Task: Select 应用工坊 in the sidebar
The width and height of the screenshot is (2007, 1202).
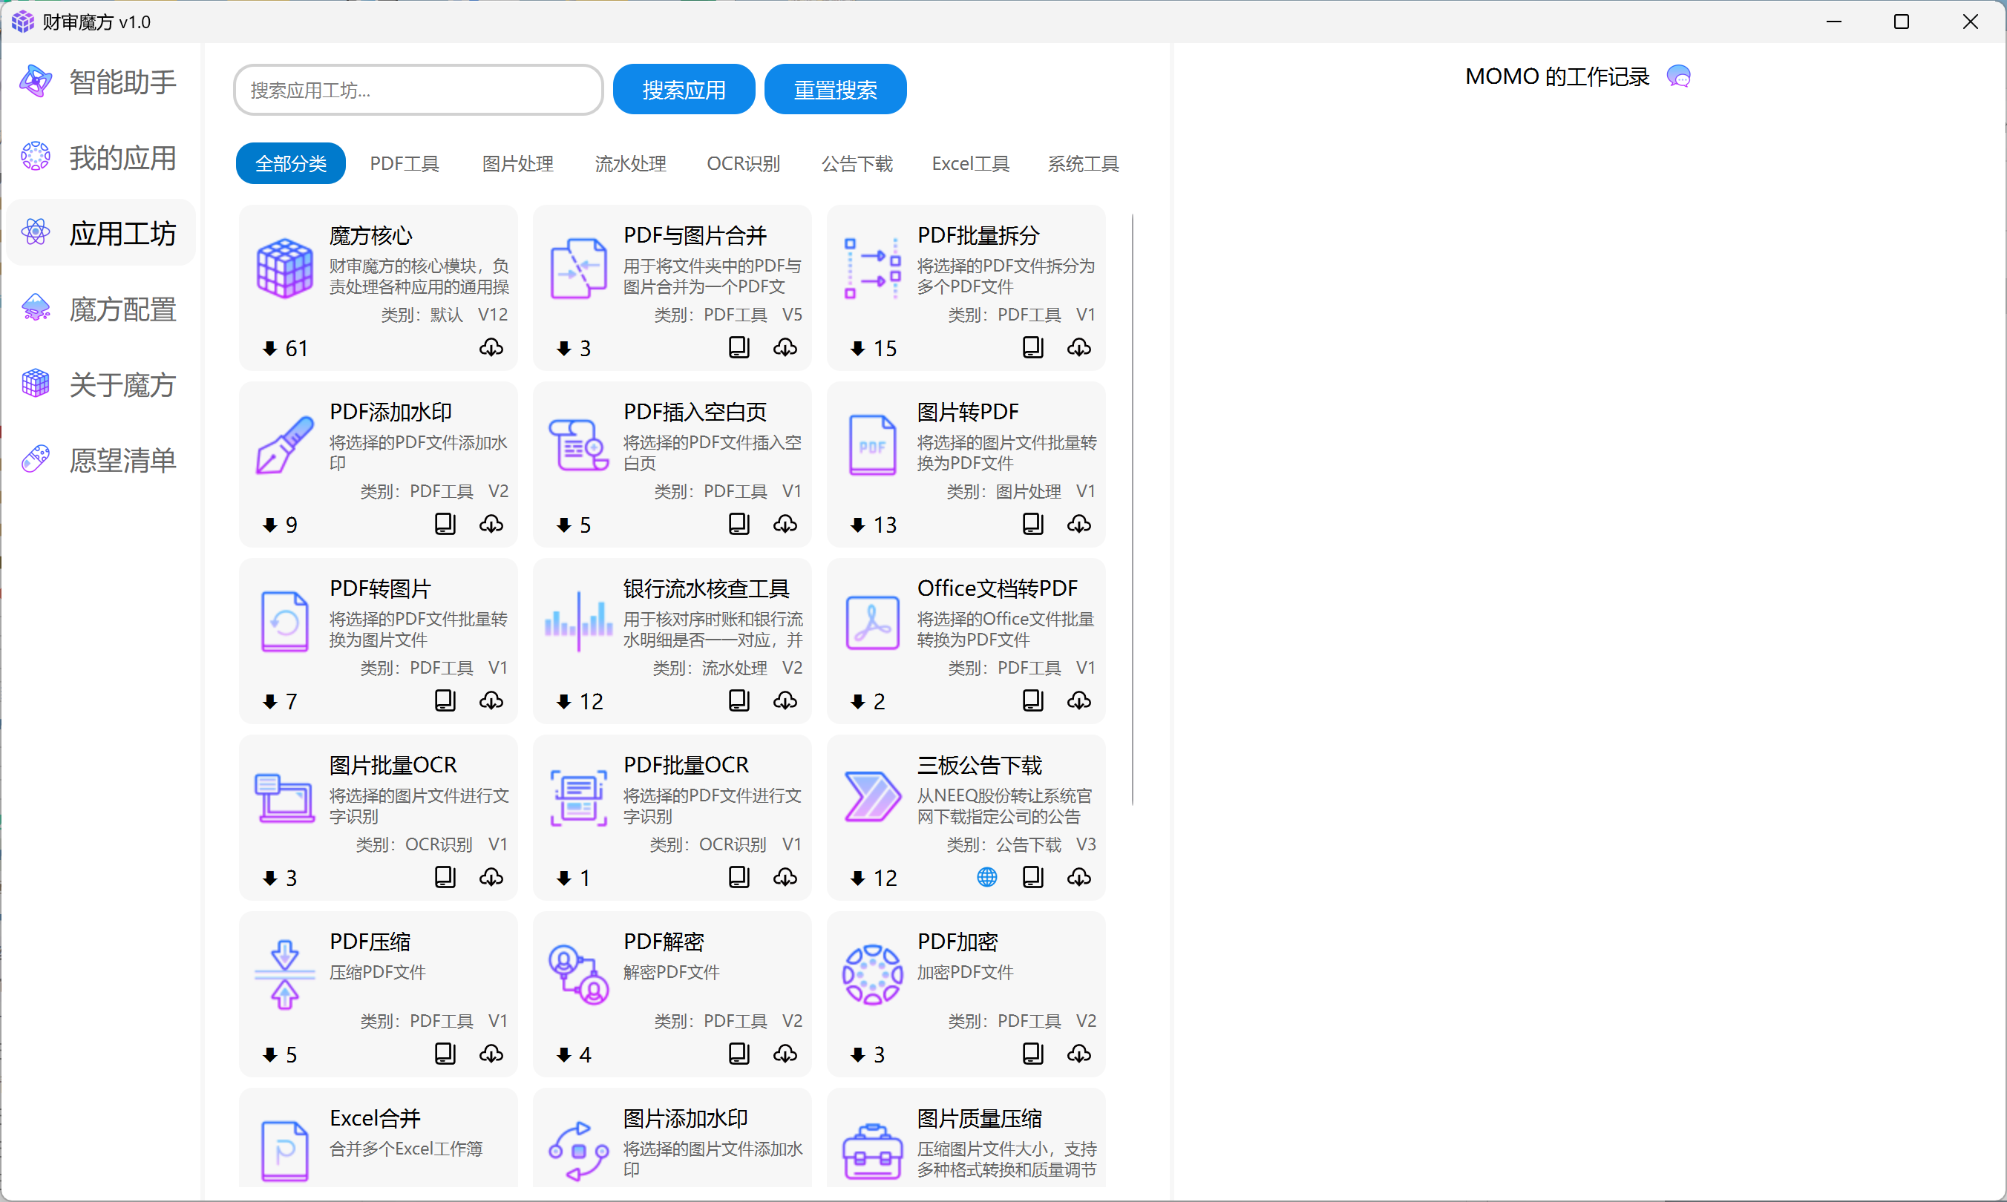Action: pyautogui.click(x=100, y=233)
